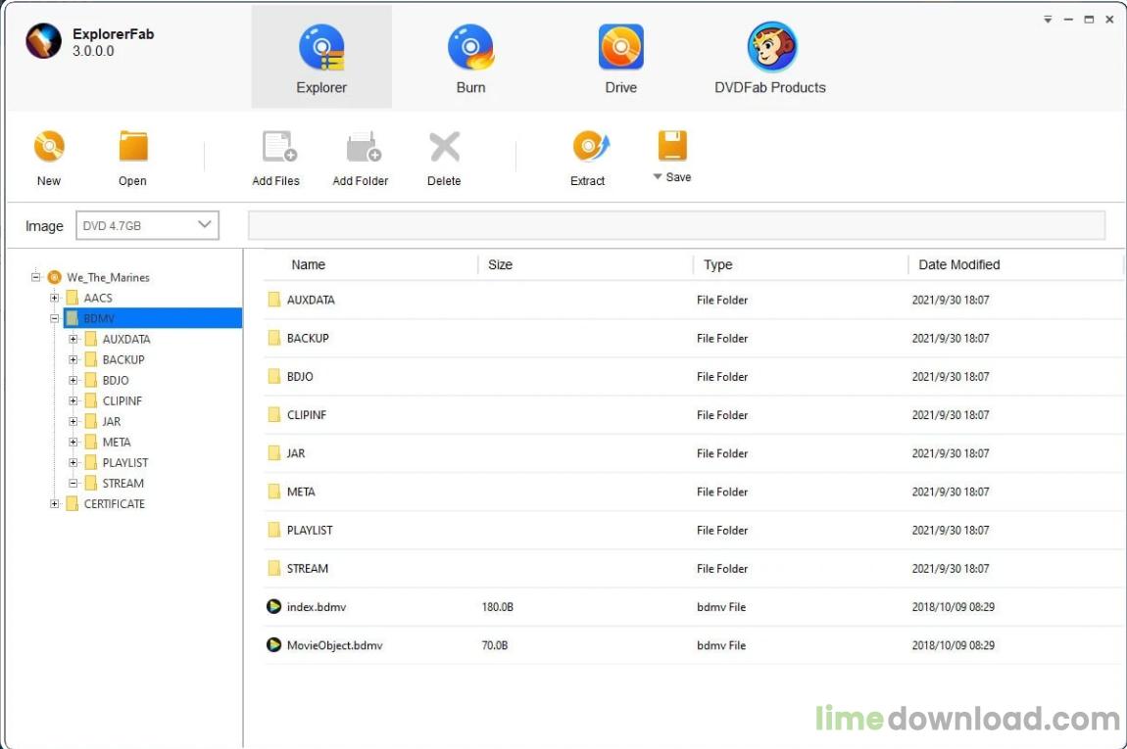Expand BACKUP in the tree

73,359
